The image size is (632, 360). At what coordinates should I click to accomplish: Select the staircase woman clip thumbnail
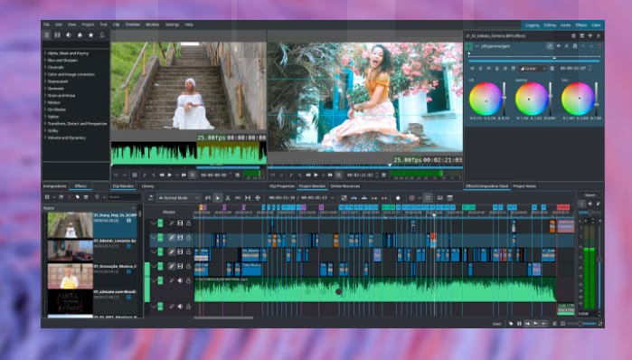pyautogui.click(x=71, y=225)
